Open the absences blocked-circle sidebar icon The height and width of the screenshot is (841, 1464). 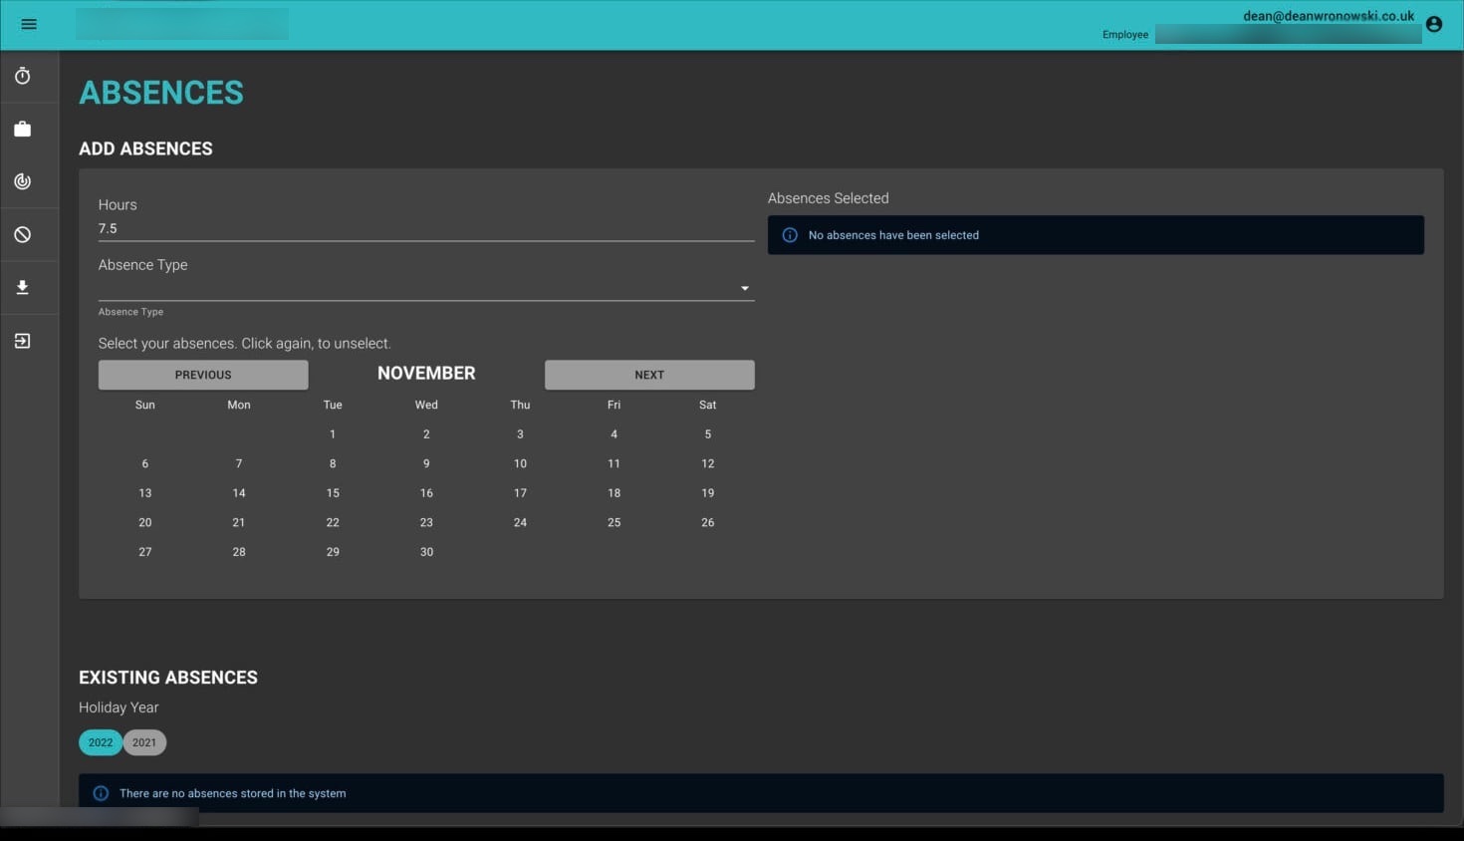[22, 234]
